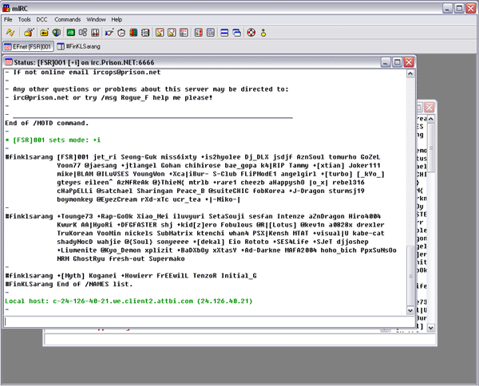
Task: Click the DCC Chat toolbar icon
Action: (172, 33)
